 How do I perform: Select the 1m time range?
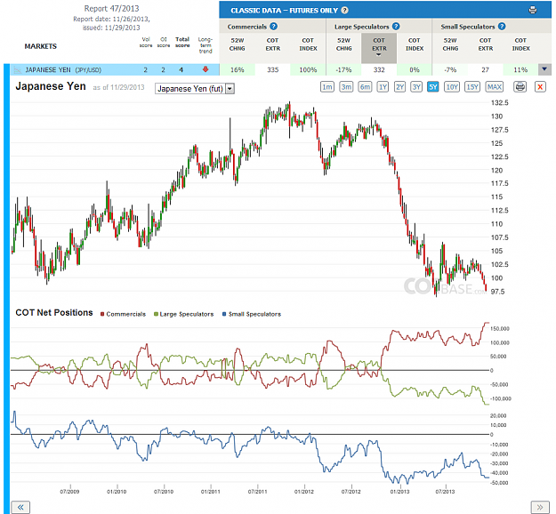coord(327,87)
